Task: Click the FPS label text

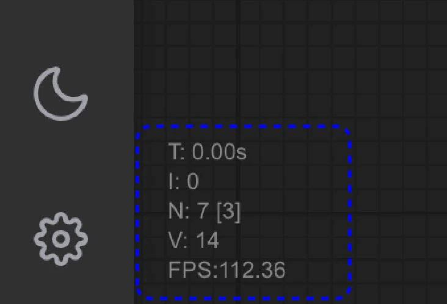Action: (191, 270)
